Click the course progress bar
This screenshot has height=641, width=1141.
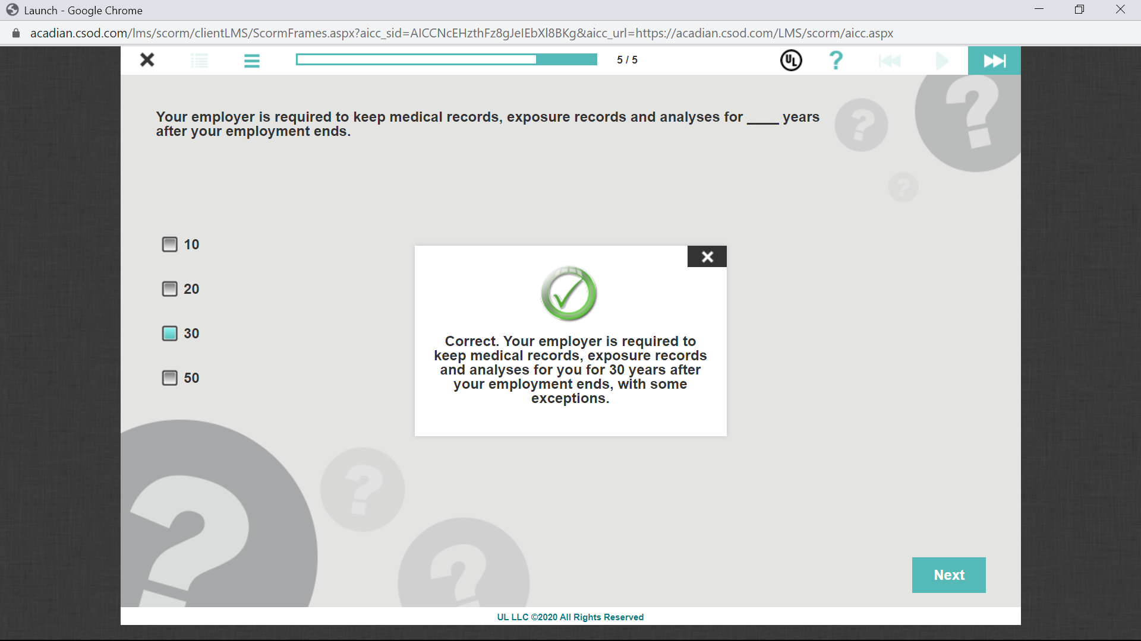pos(446,59)
